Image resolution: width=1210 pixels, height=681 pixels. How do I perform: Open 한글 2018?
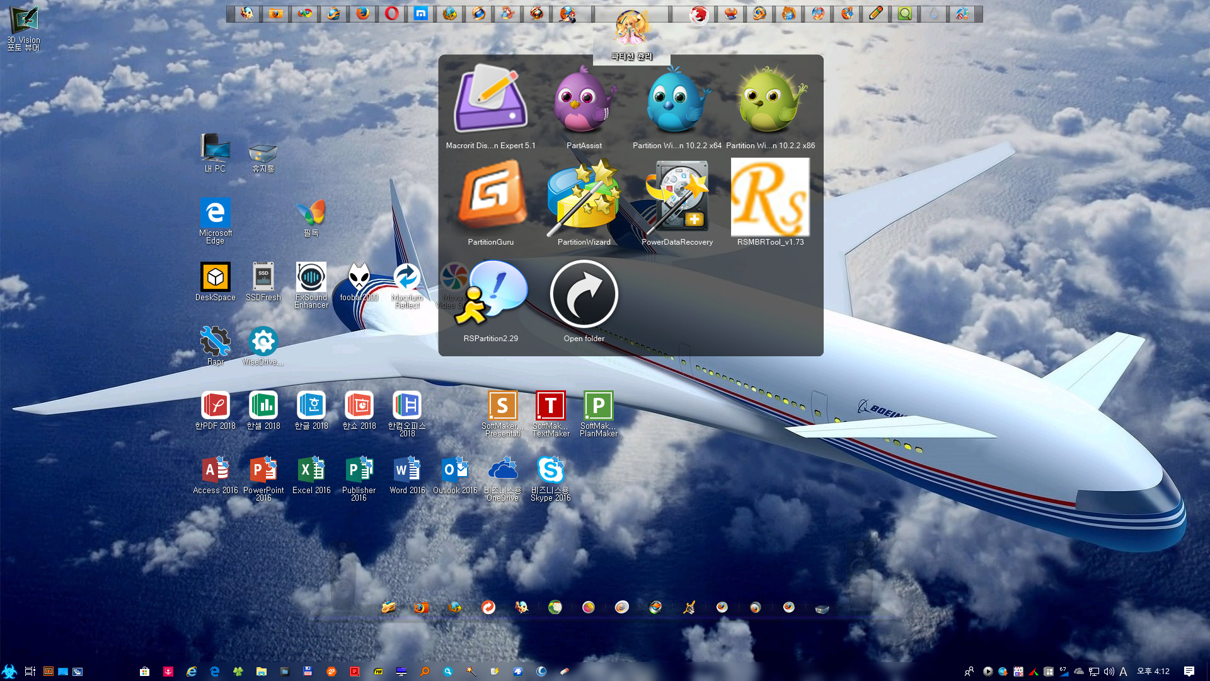[311, 410]
